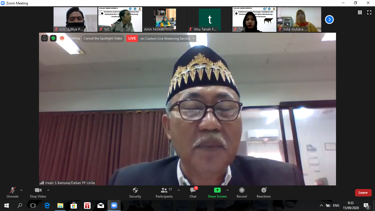Switch to gallery view grid icon
The image size is (375, 211).
(x=360, y=12)
